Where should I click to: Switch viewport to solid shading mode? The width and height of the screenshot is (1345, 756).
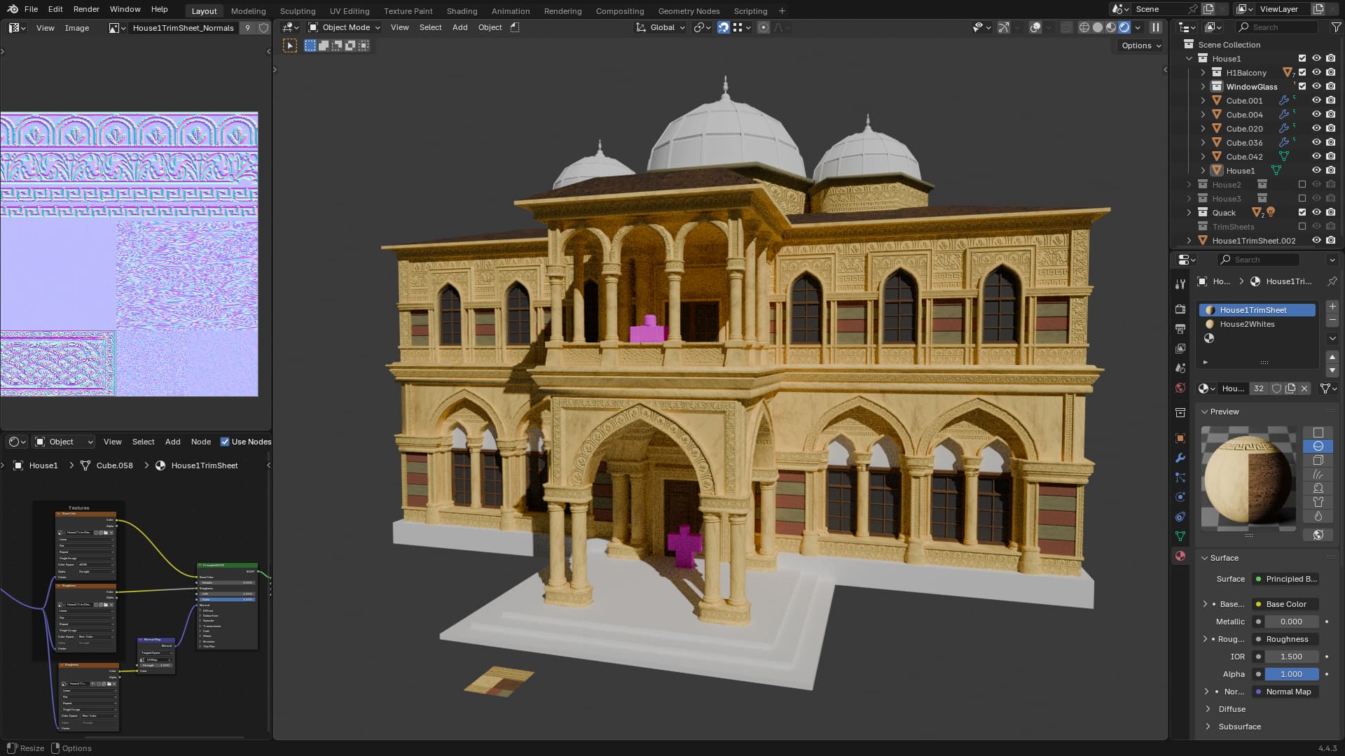pyautogui.click(x=1098, y=27)
